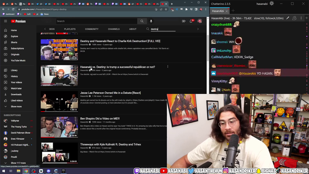This screenshot has height=174, width=309.
Task: Click channel search field containing 'destiny'
Action: [163, 29]
